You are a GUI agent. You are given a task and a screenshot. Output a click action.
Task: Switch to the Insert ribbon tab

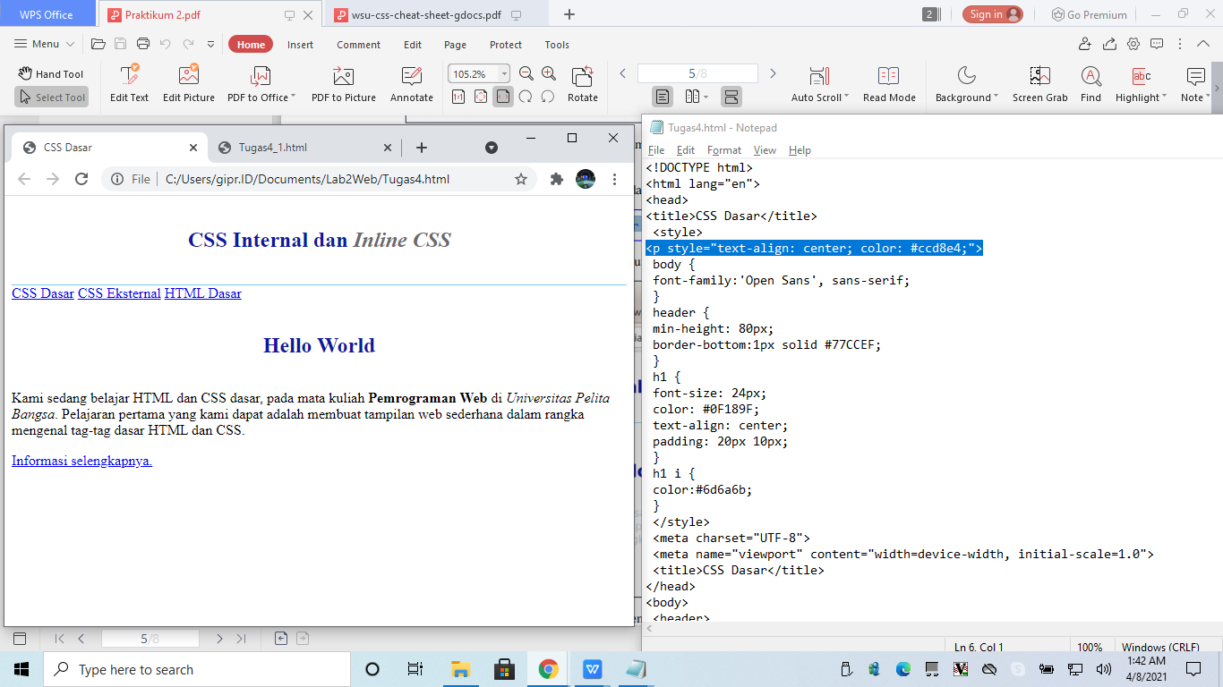tap(300, 43)
